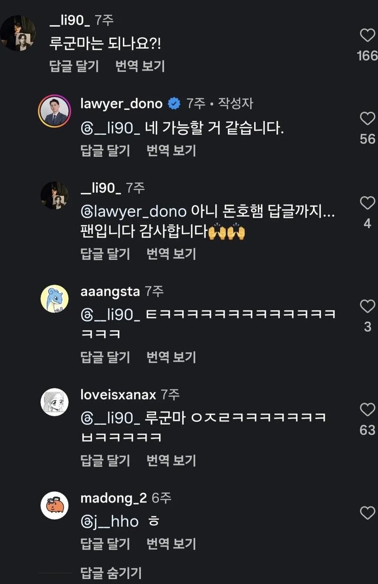Show translation of the top _li90_ comment
The height and width of the screenshot is (584, 378).
140,66
